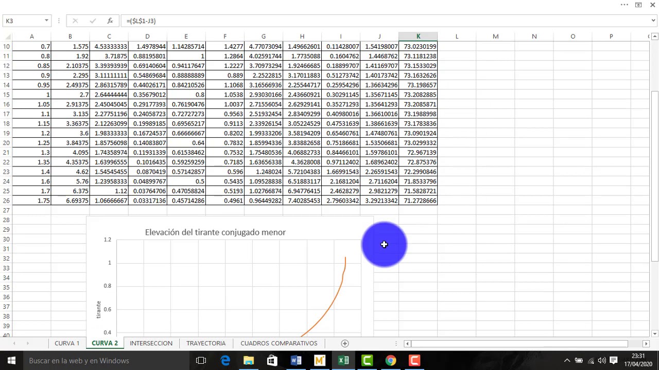The width and height of the screenshot is (659, 370).
Task: Select row 26 header
Action: (x=6, y=200)
